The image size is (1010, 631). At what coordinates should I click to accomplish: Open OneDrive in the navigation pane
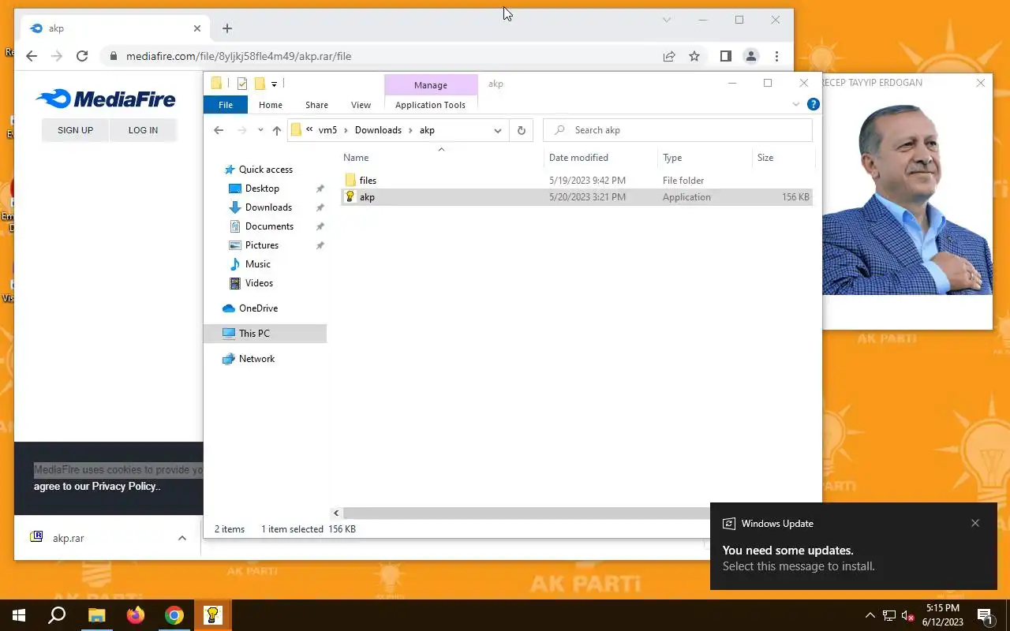[x=258, y=308]
